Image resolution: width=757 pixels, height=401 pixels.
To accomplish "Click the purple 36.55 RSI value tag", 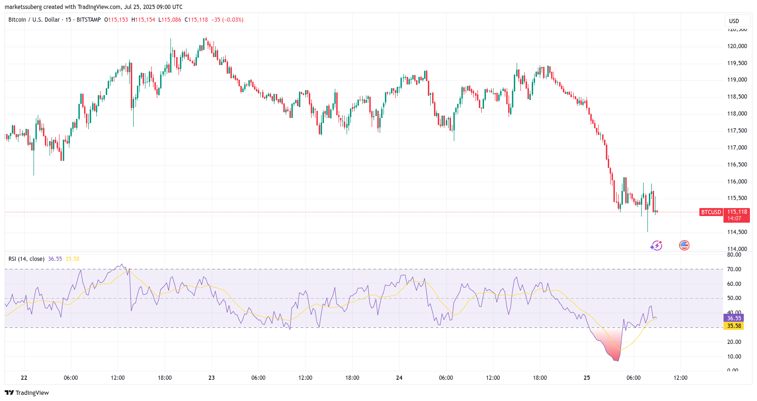I will point(733,318).
